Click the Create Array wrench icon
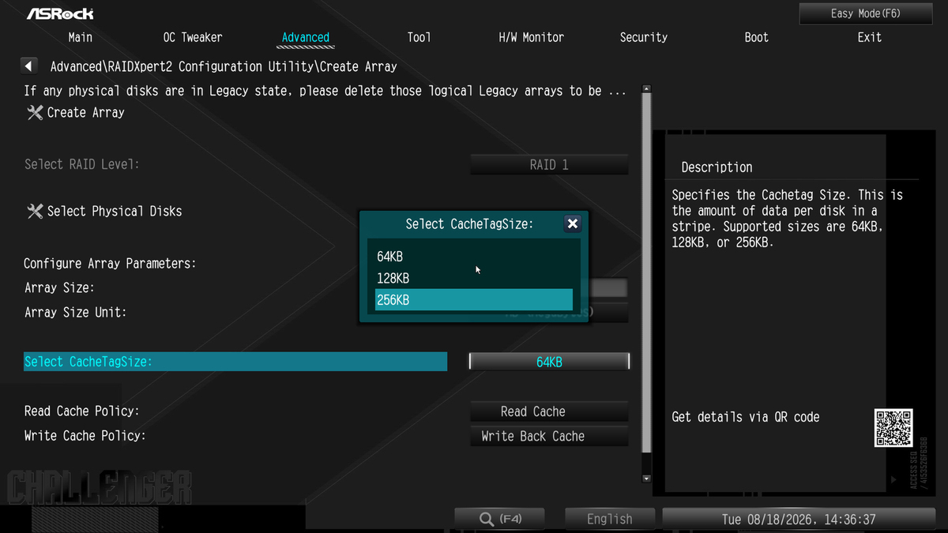948x533 pixels. pyautogui.click(x=35, y=113)
